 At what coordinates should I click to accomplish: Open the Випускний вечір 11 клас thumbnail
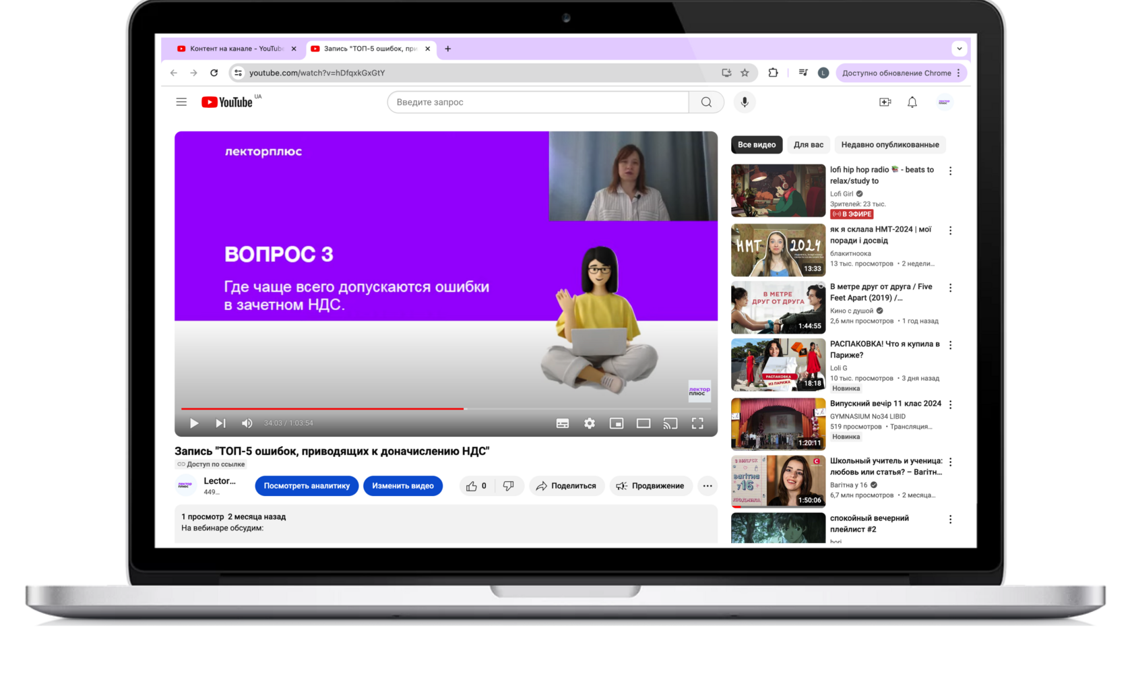click(778, 423)
